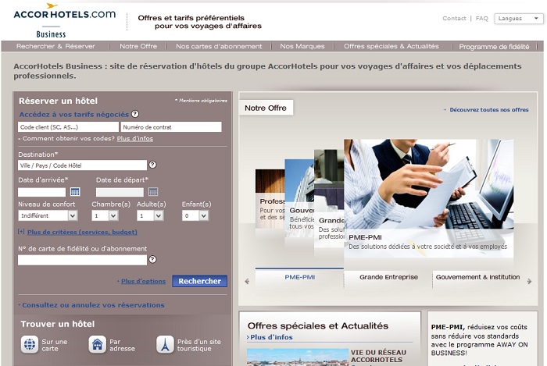Open Rechercher & Réserver menu
547x366 pixels.
pyautogui.click(x=55, y=46)
